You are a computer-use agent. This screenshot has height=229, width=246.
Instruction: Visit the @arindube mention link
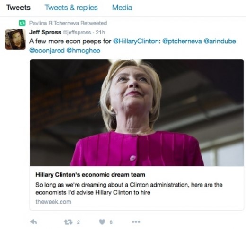tap(220, 41)
